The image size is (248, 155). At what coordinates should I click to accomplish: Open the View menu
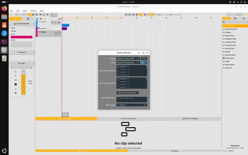coord(25,11)
